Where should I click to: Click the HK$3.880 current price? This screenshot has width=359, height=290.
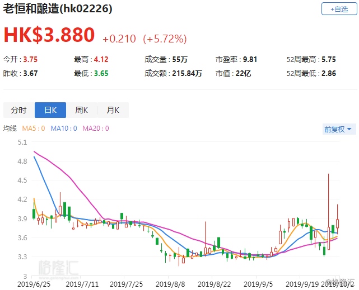pyautogui.click(x=49, y=35)
